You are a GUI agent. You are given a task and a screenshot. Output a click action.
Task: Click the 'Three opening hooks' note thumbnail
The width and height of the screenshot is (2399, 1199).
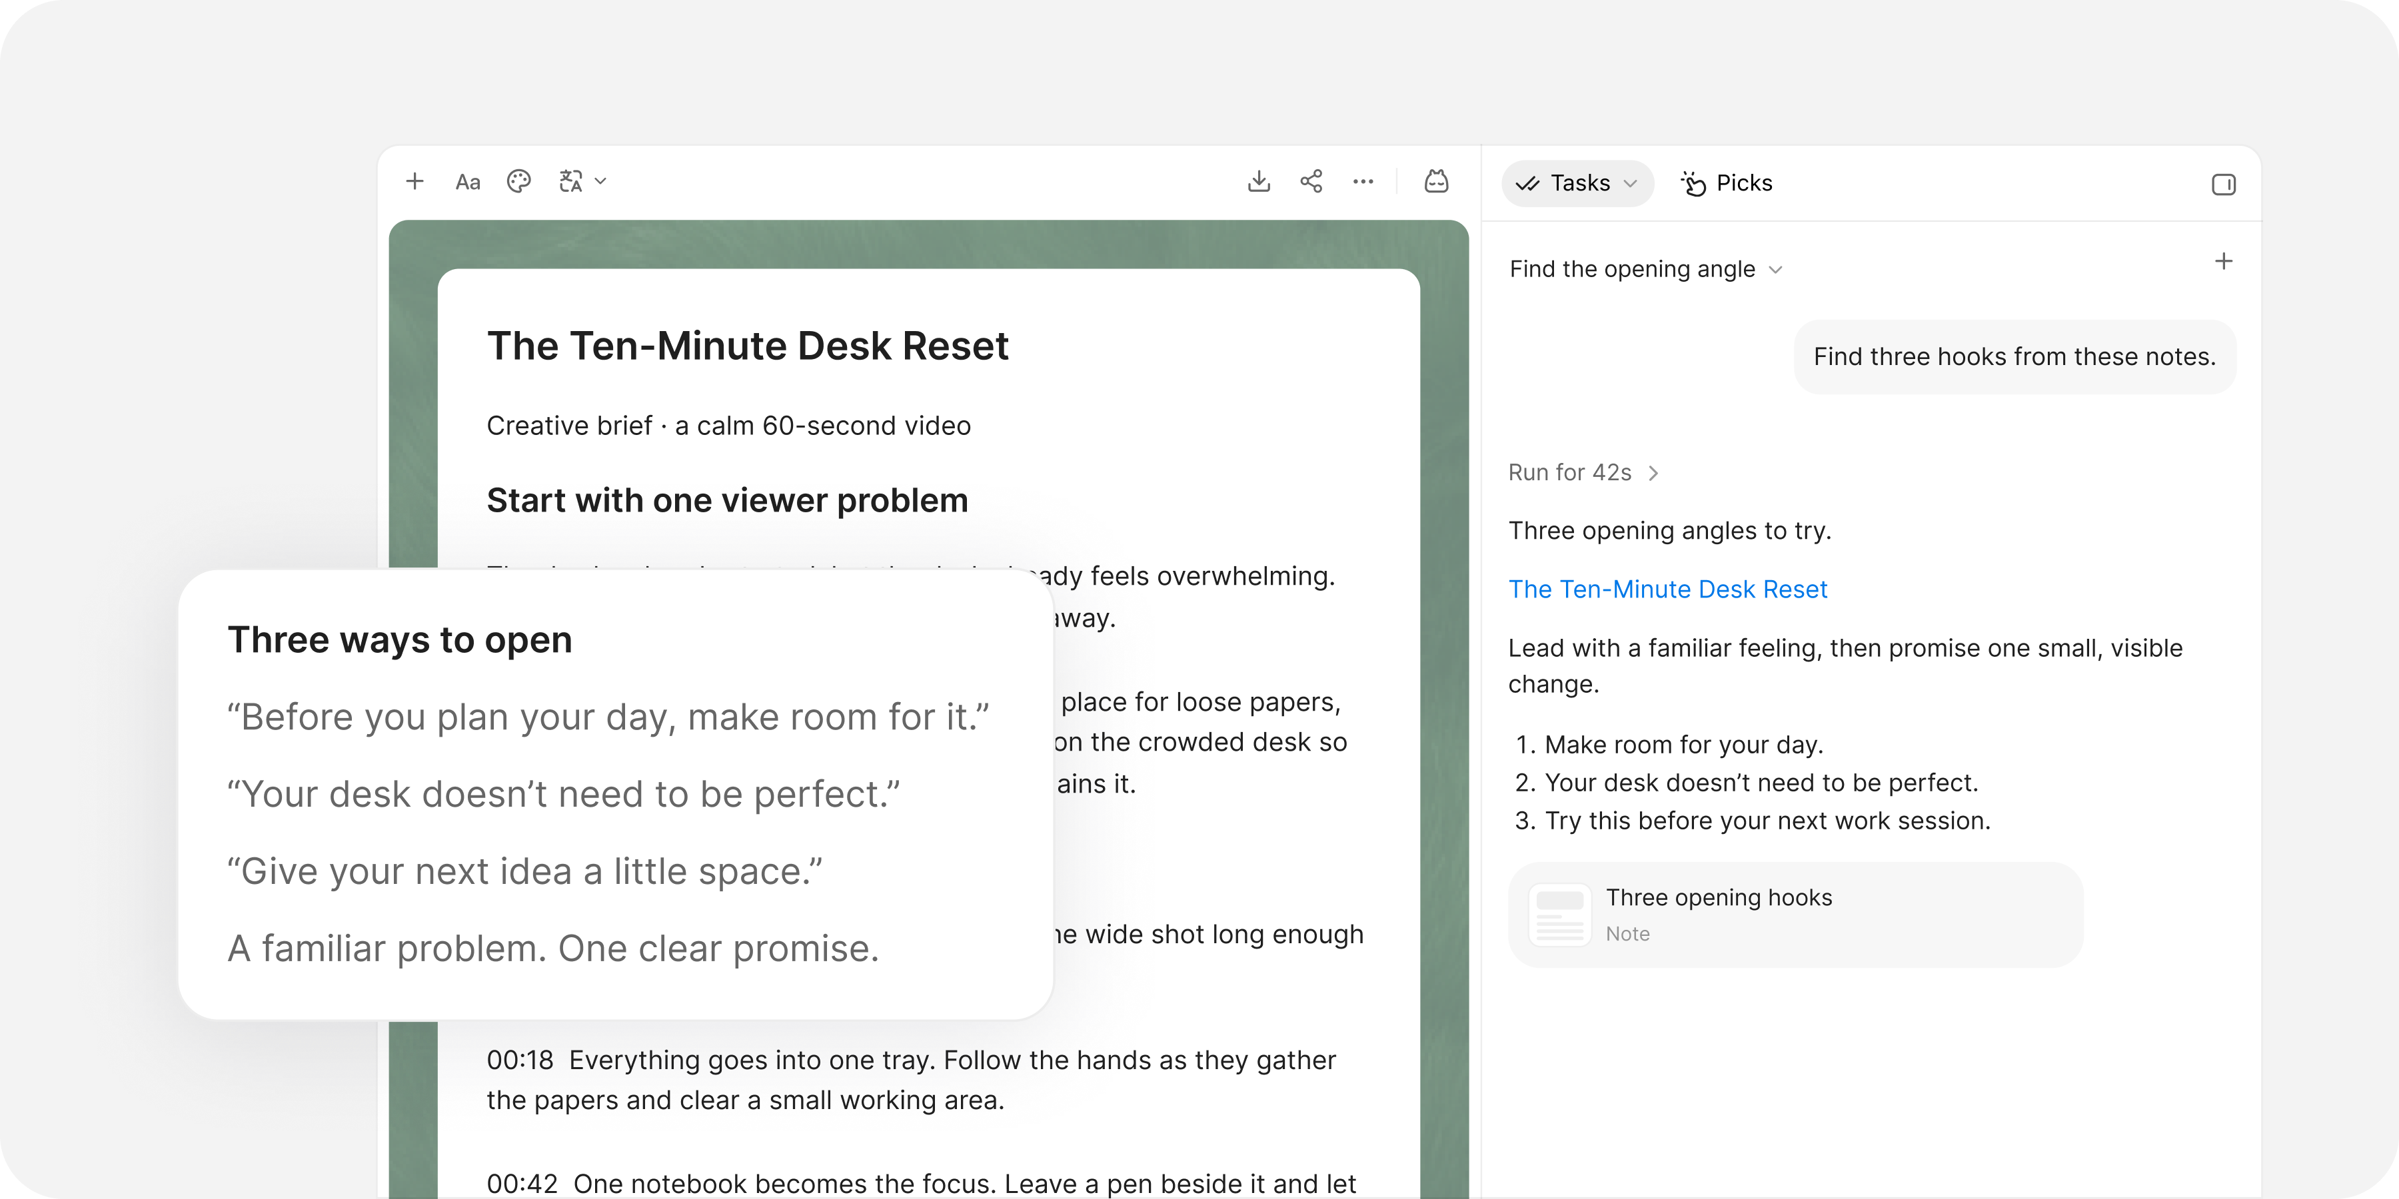1560,915
